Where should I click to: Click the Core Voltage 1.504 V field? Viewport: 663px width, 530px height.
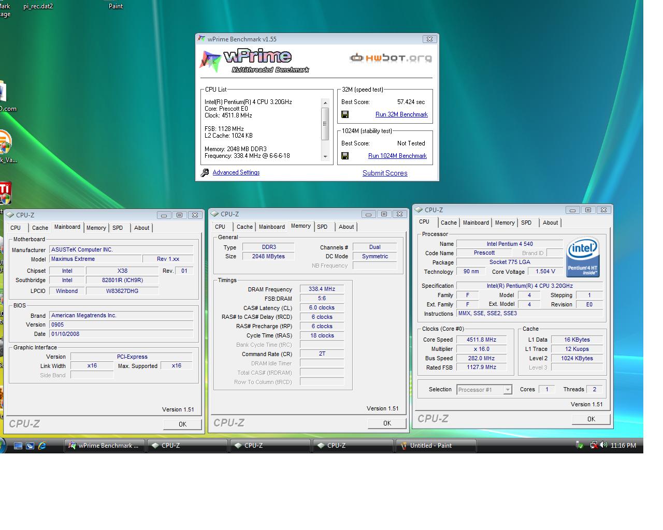tap(545, 271)
